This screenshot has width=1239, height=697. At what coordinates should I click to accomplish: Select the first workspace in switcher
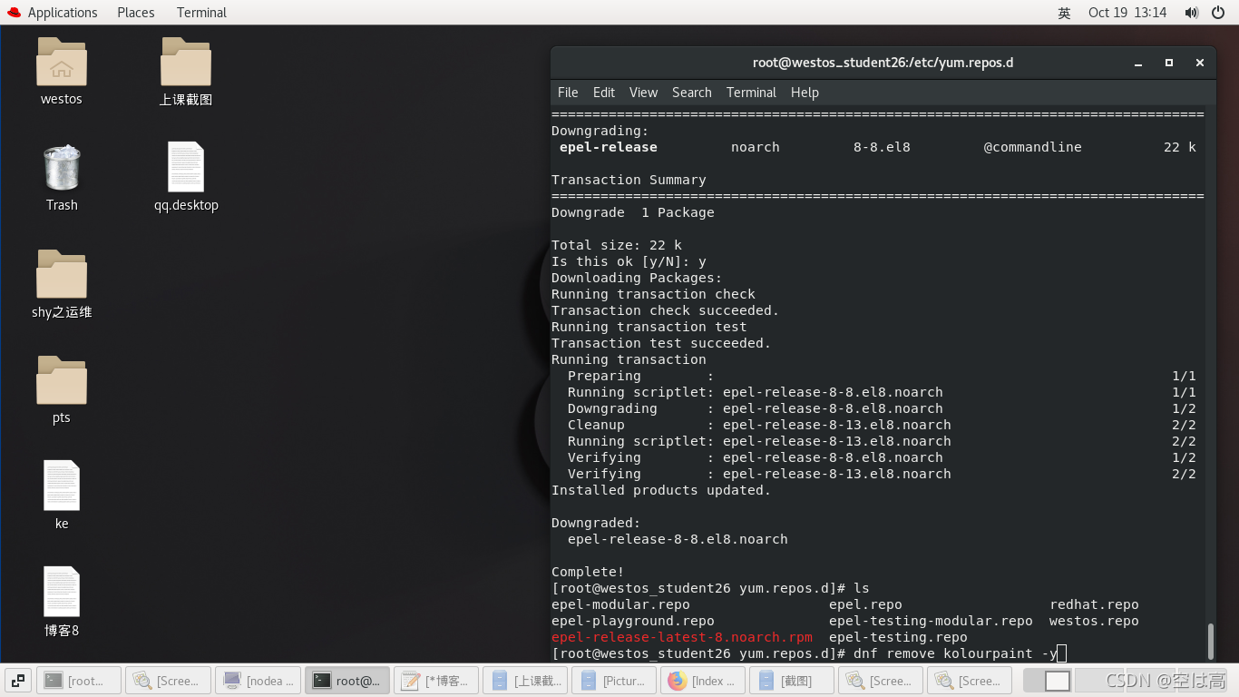[1049, 681]
